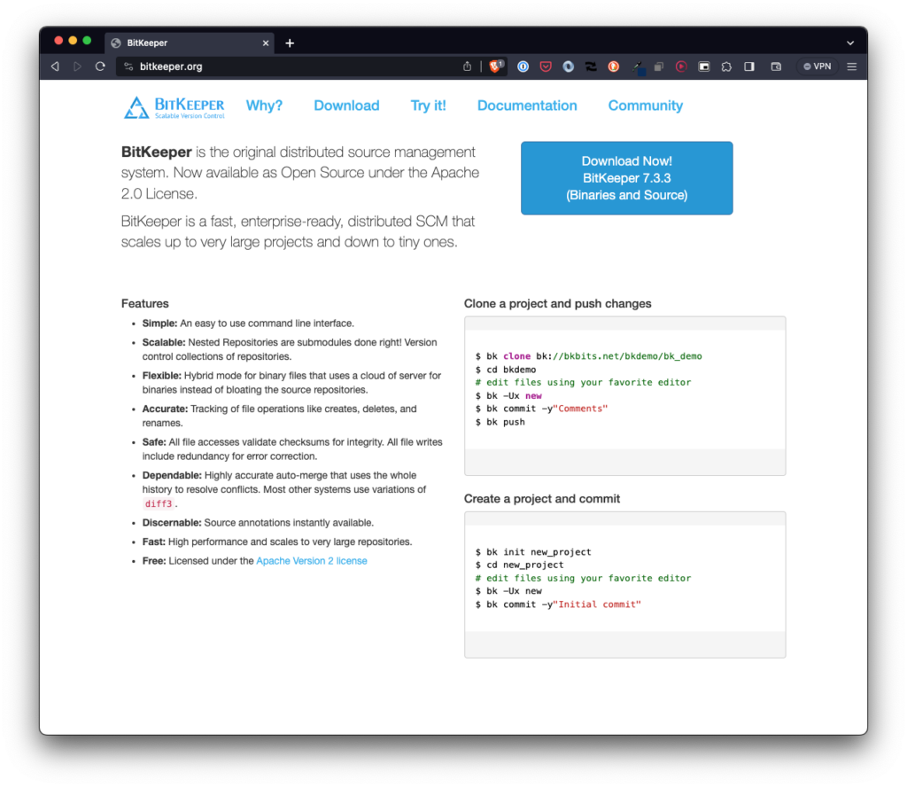Open the Community navigation link
Viewport: 907px width, 787px height.
[645, 105]
